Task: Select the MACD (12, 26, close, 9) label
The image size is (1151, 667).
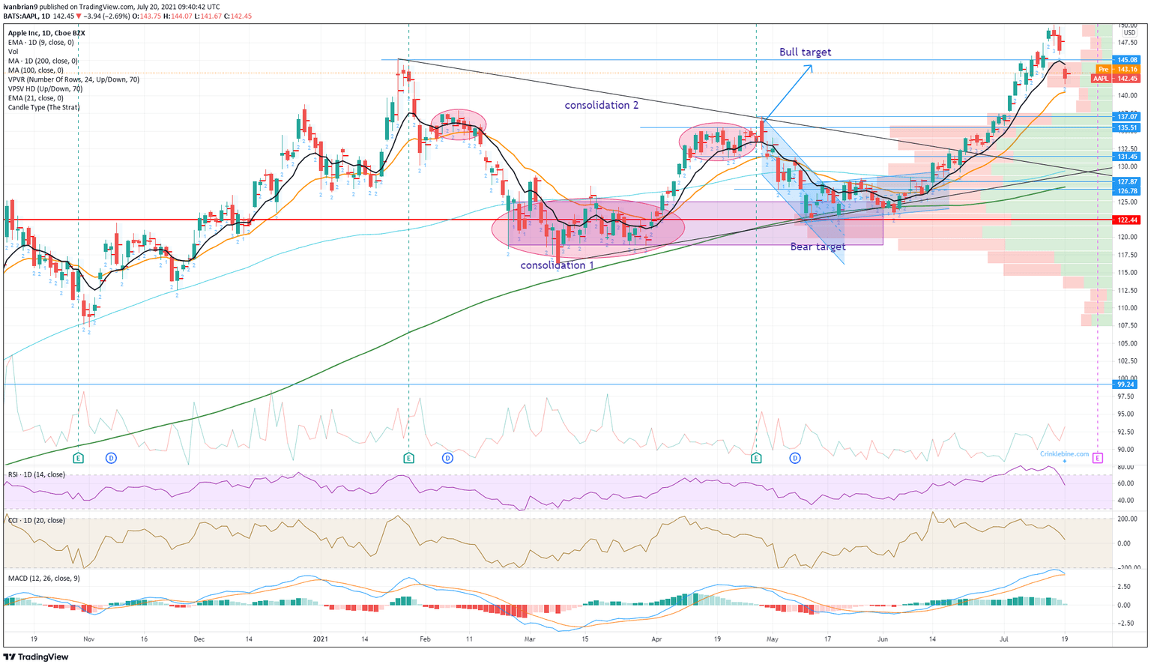Action: point(43,578)
